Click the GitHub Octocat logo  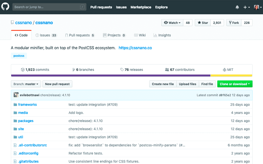[6, 7]
